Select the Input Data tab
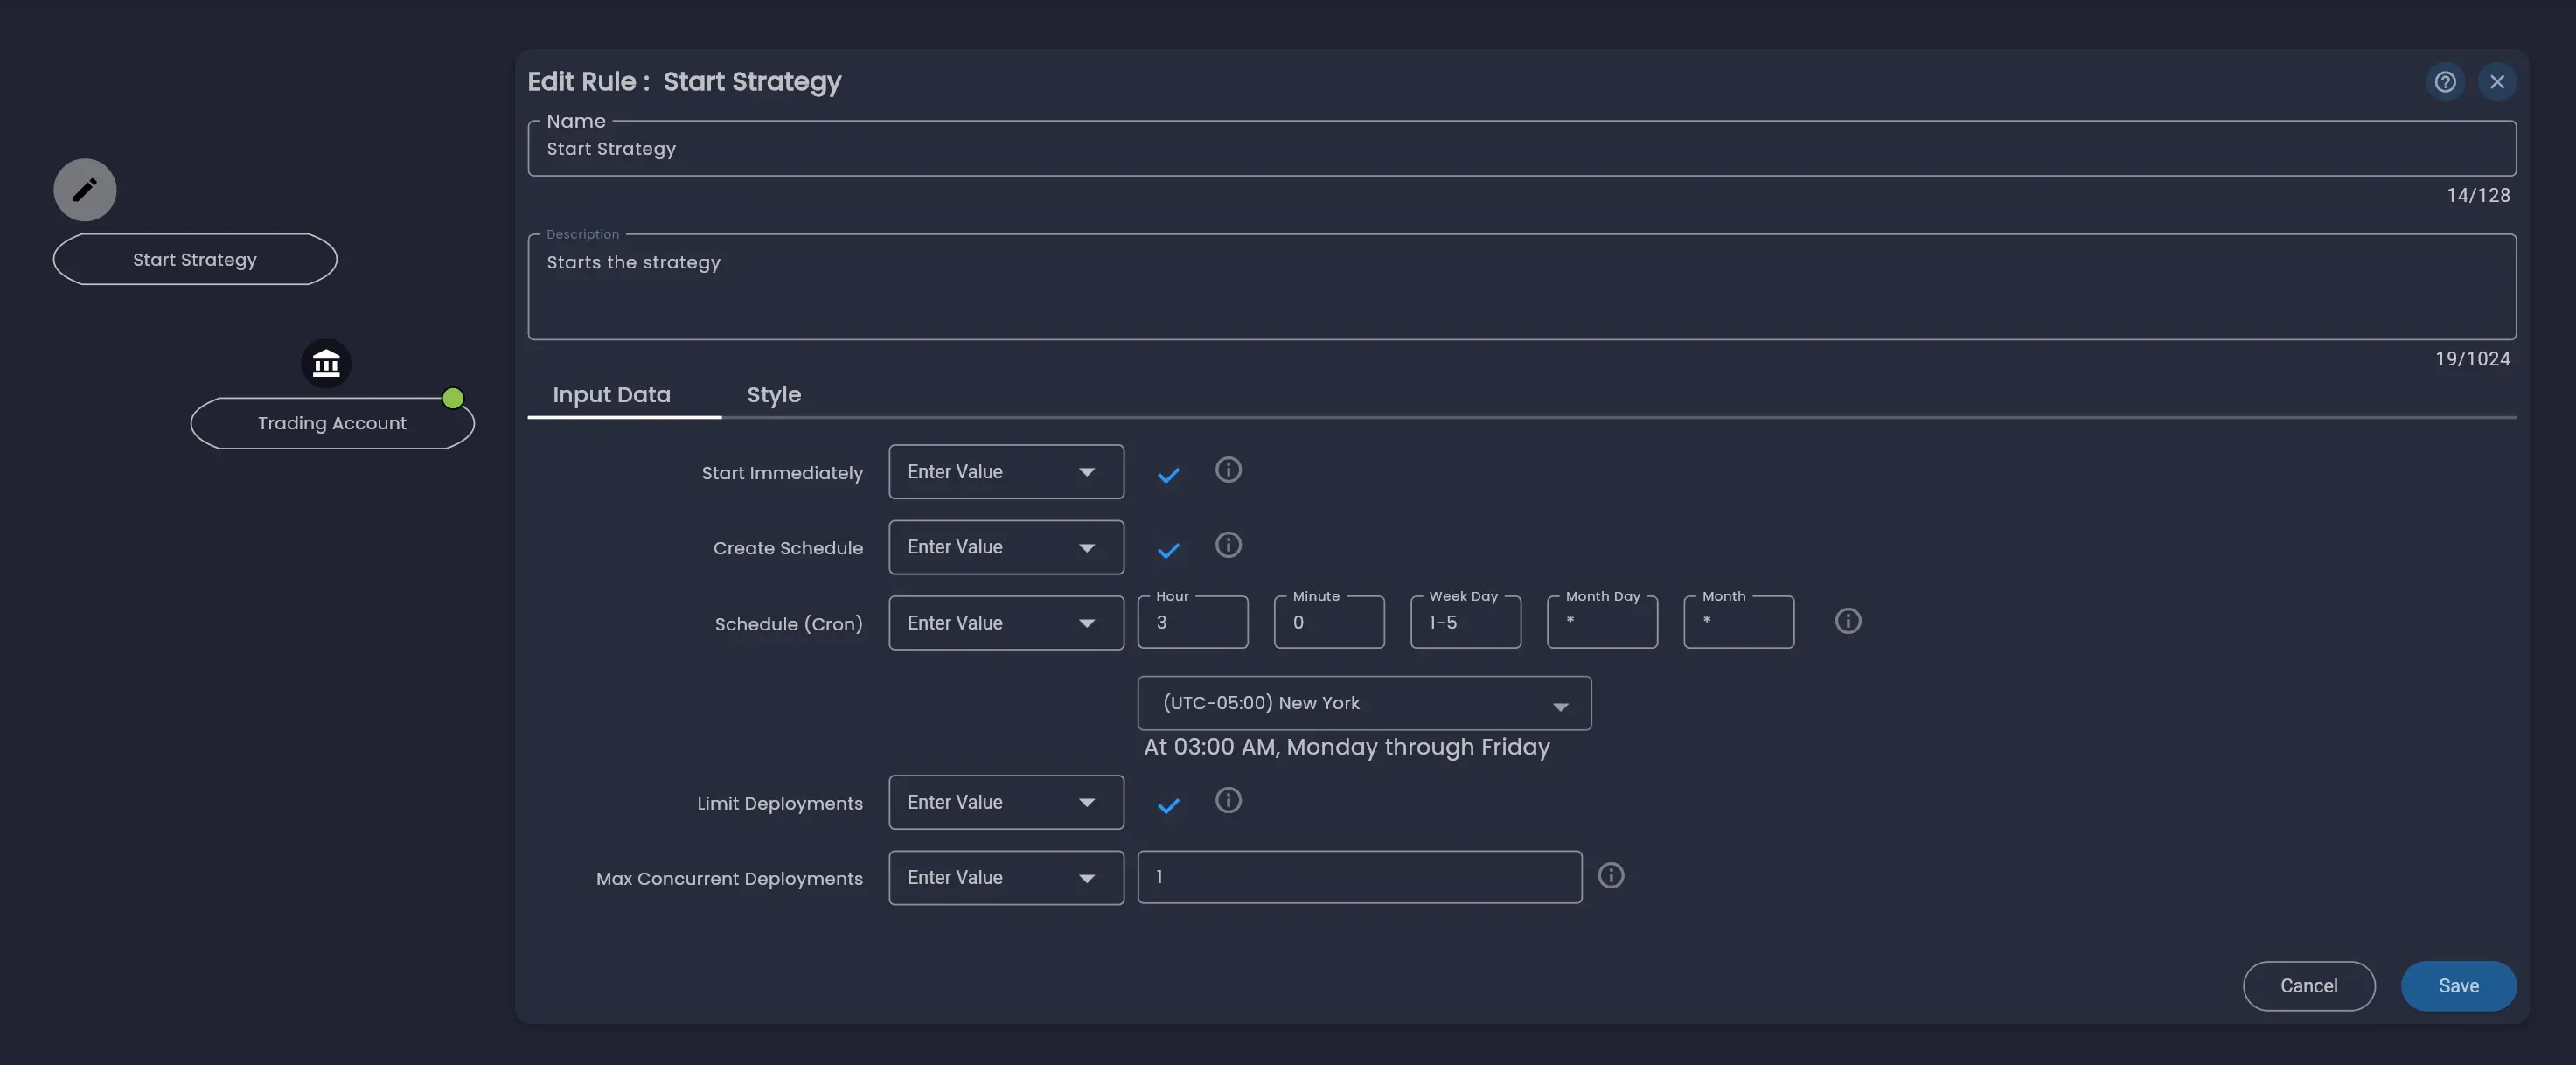This screenshot has height=1065, width=2576. point(612,395)
